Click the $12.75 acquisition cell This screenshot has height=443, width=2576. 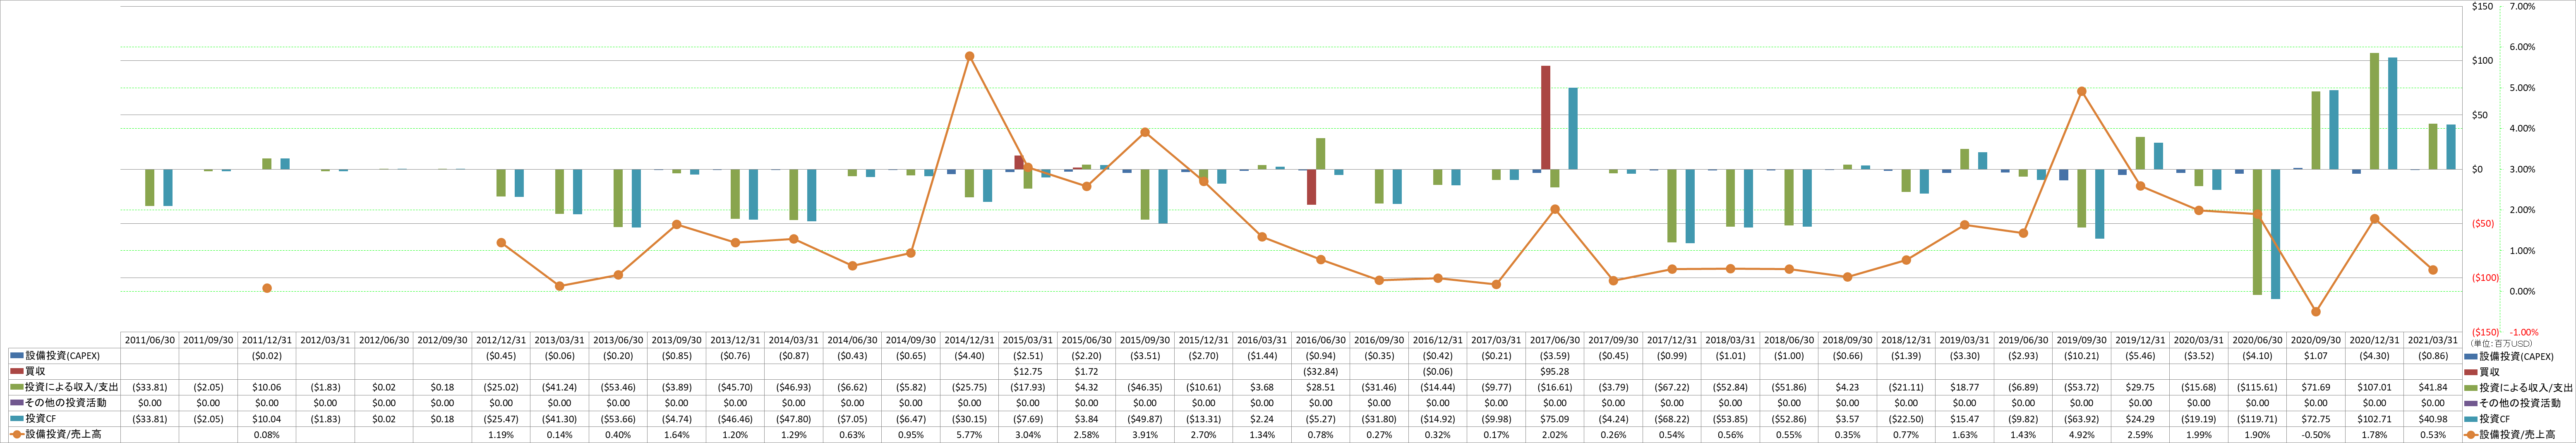point(1028,371)
